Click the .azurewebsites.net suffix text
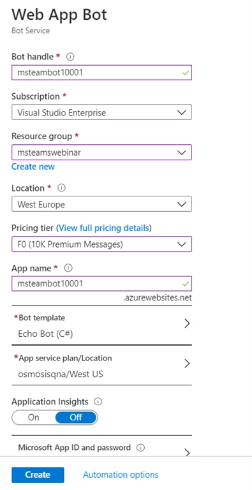The image size is (252, 490). click(x=158, y=298)
